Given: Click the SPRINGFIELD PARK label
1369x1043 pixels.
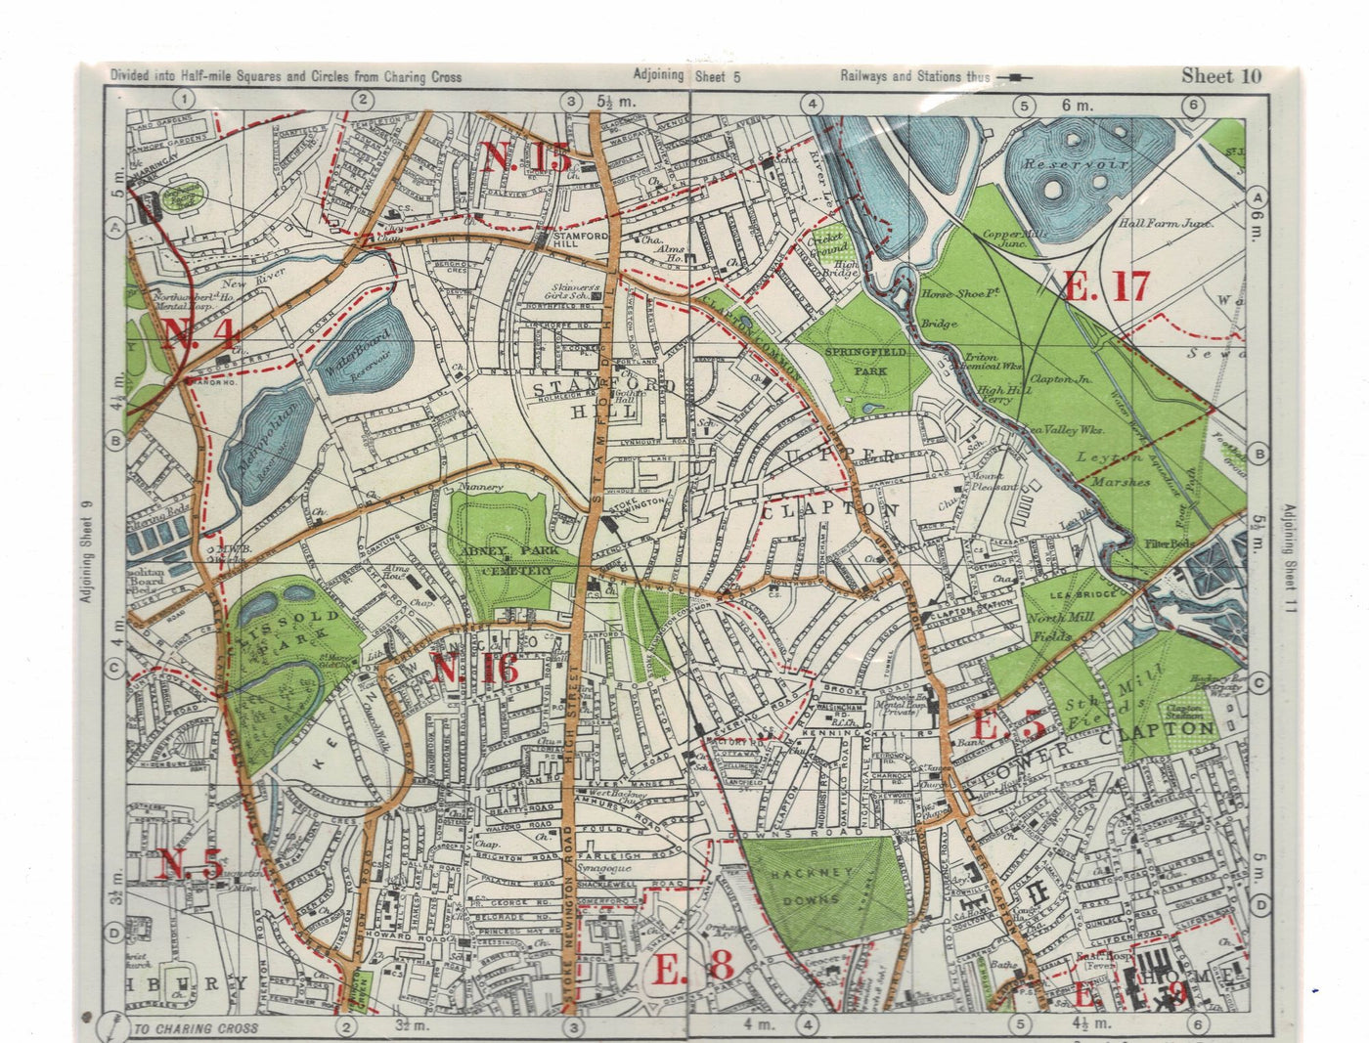Looking at the screenshot, I should (x=865, y=361).
